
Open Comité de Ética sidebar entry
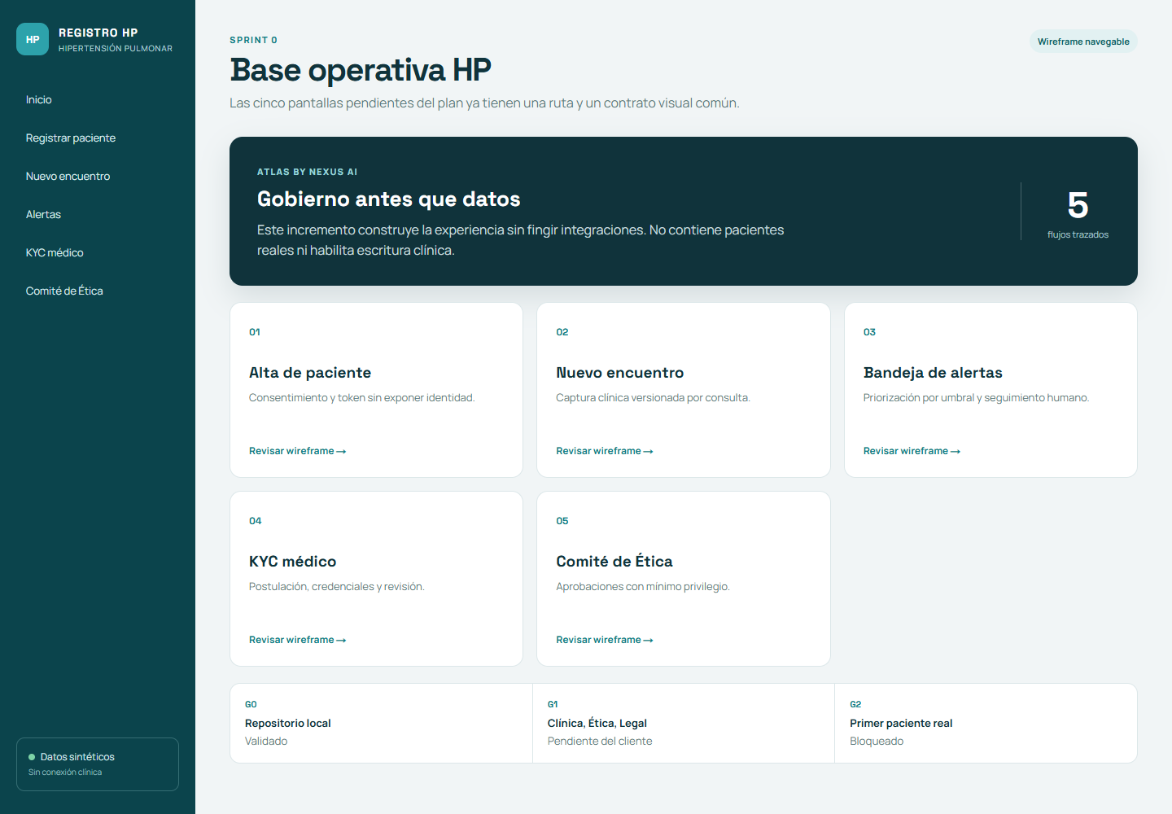(x=98, y=291)
